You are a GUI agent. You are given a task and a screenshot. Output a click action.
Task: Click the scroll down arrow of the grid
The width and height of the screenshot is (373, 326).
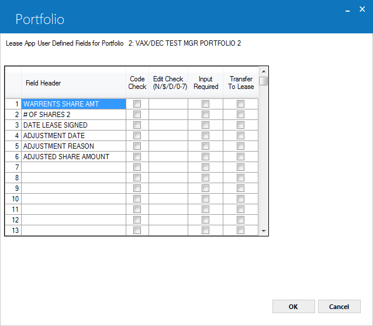[264, 231]
